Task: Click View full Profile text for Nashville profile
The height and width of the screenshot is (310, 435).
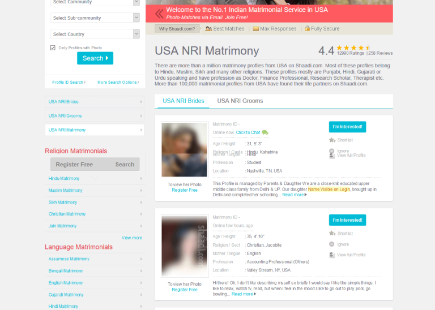Action: click(351, 155)
